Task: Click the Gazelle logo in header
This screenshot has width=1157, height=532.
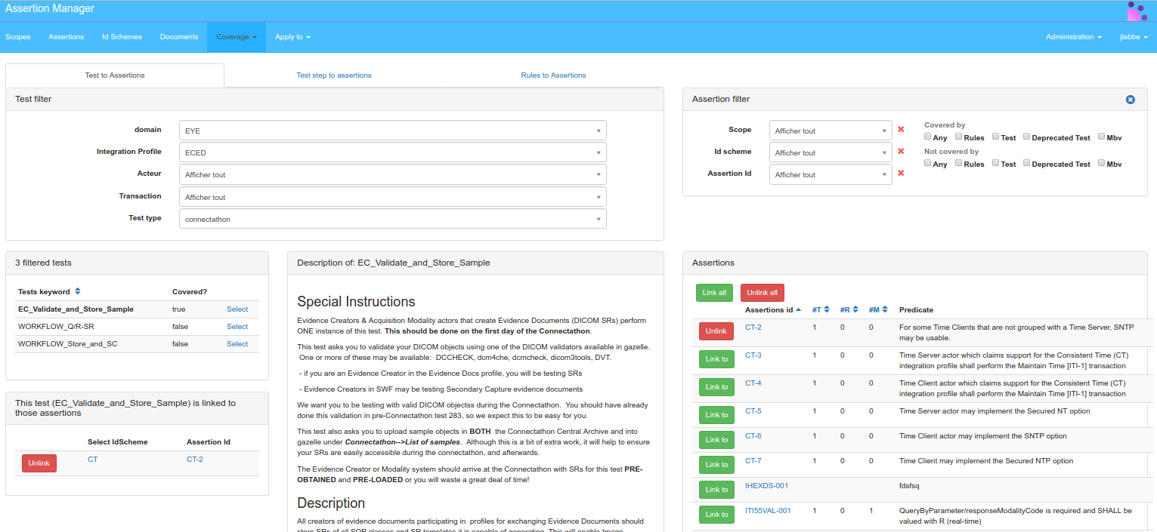Action: pyautogui.click(x=1137, y=11)
